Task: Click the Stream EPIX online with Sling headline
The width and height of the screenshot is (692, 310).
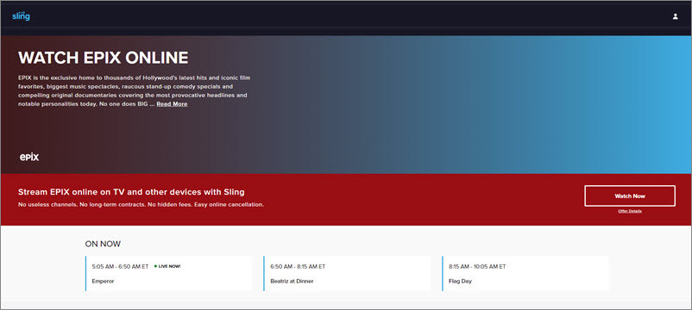Action: 131,192
